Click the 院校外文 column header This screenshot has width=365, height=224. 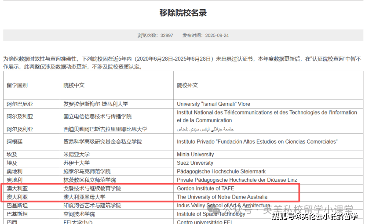click(187, 85)
